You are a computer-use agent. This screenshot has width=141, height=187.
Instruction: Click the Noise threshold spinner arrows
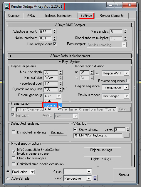[54, 38]
